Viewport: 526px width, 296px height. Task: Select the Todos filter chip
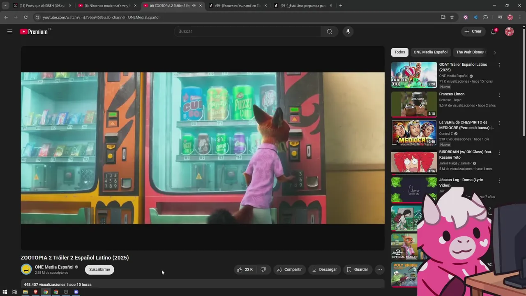(400, 52)
